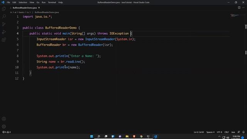Click the VS Code logo in title bar
The height and width of the screenshot is (139, 247).
[x=3, y=2]
